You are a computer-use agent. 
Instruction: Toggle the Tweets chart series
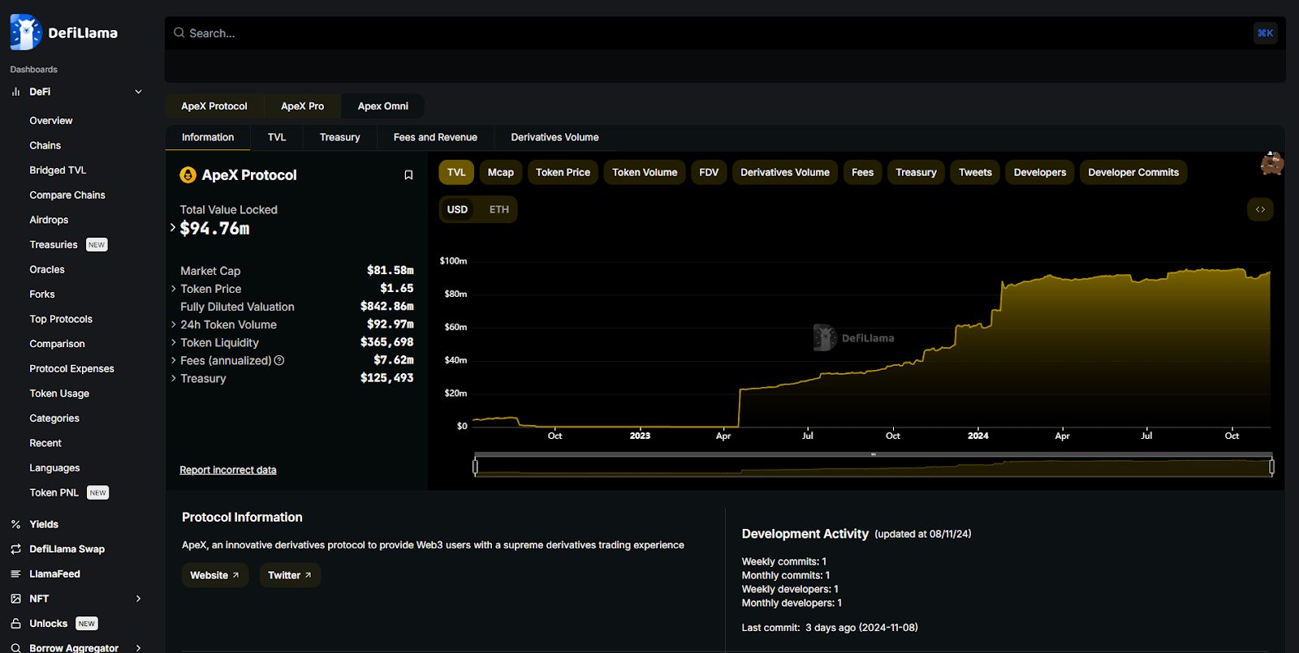tap(975, 172)
